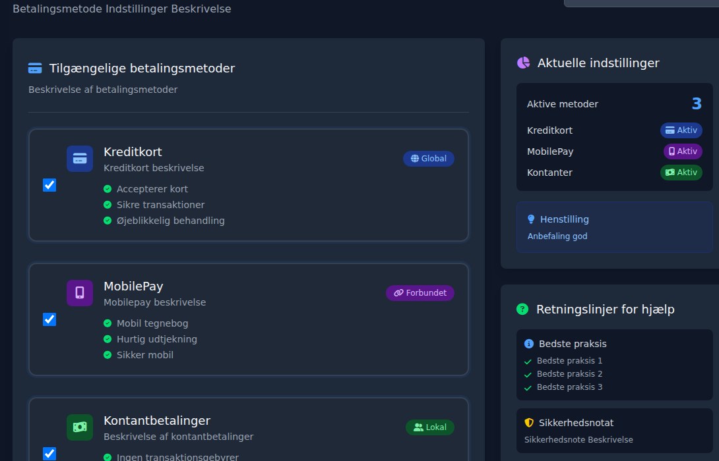Click the Mobilepay beskrivelse text
The image size is (719, 461).
[155, 302]
